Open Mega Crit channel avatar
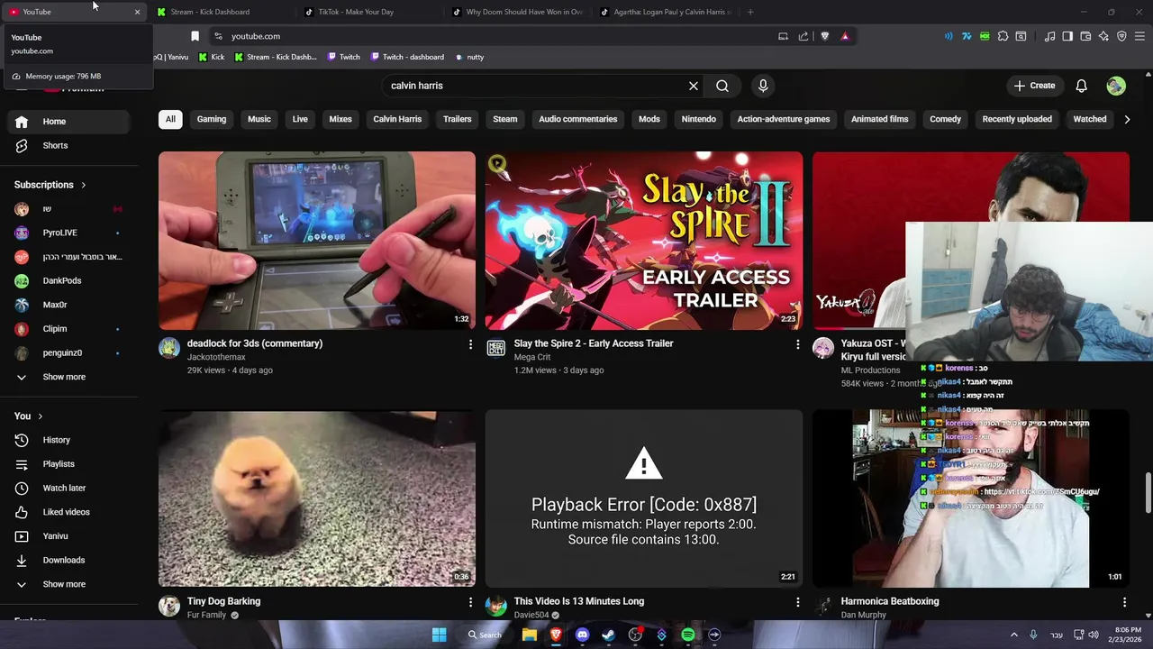Image resolution: width=1153 pixels, height=649 pixels. (496, 348)
